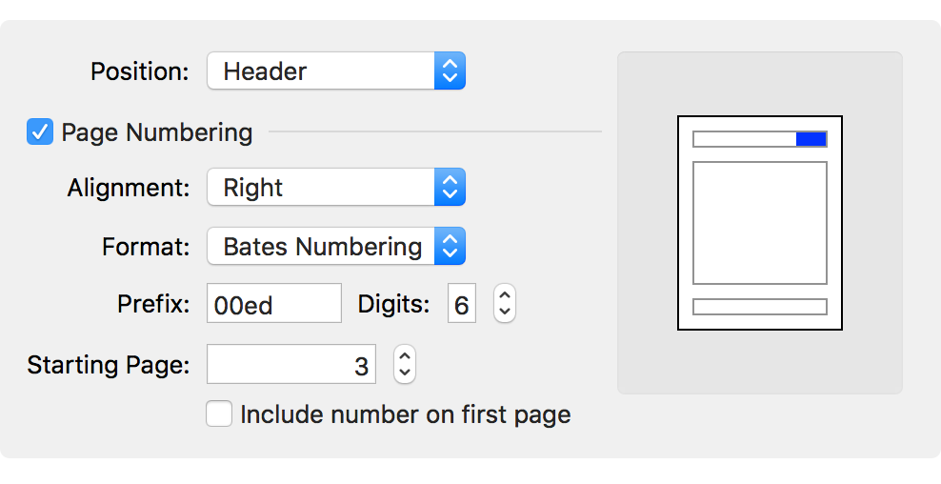This screenshot has height=484, width=941.
Task: Click the Digits value field
Action: tap(462, 305)
